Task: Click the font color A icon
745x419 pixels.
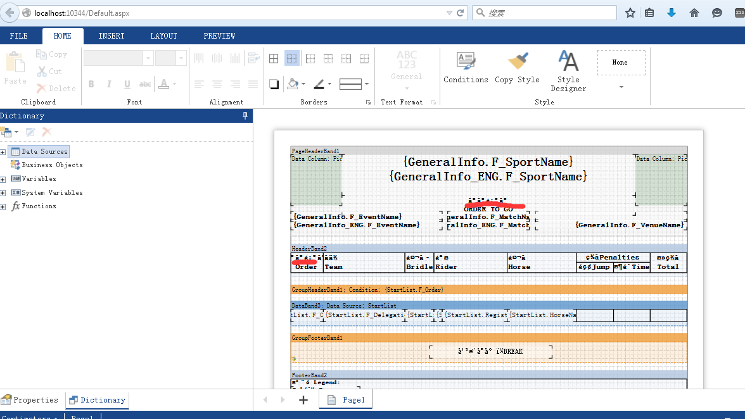Action: (164, 84)
